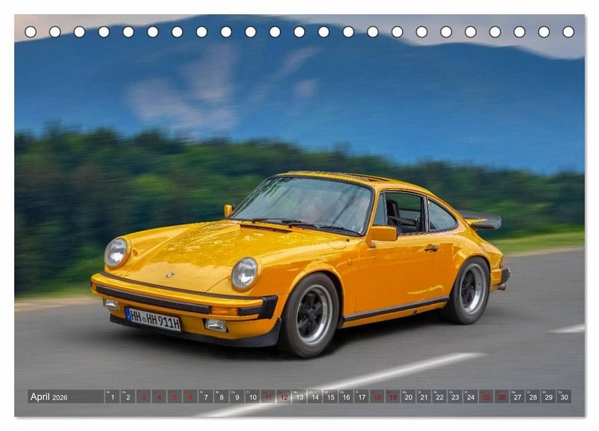Select day 30 at the calendar end
Viewport: 599px width, 431px height.
point(564,397)
